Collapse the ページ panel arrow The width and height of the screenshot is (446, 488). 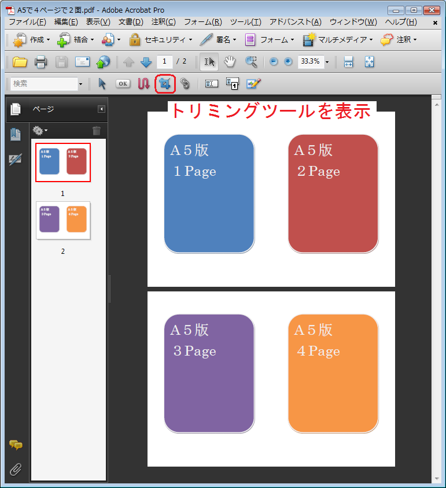101,109
